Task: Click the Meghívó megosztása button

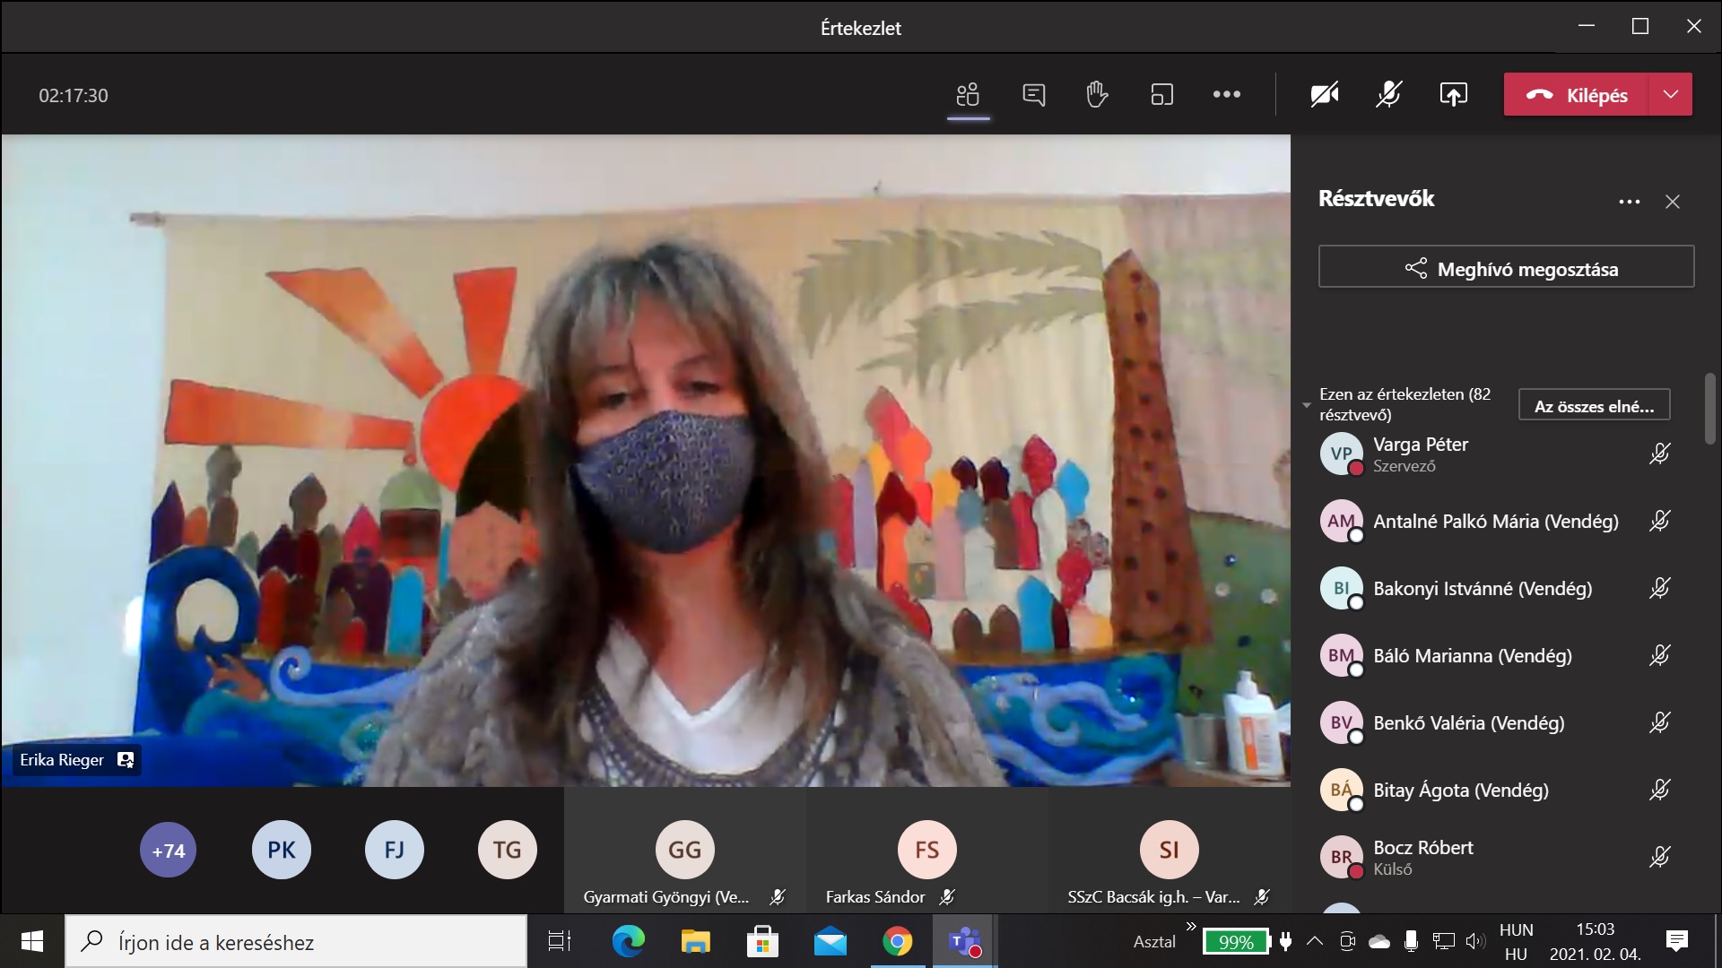Action: 1506,268
